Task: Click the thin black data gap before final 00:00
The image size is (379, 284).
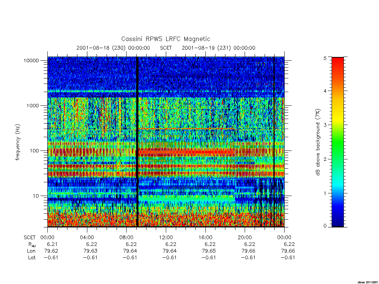Action: point(274,142)
